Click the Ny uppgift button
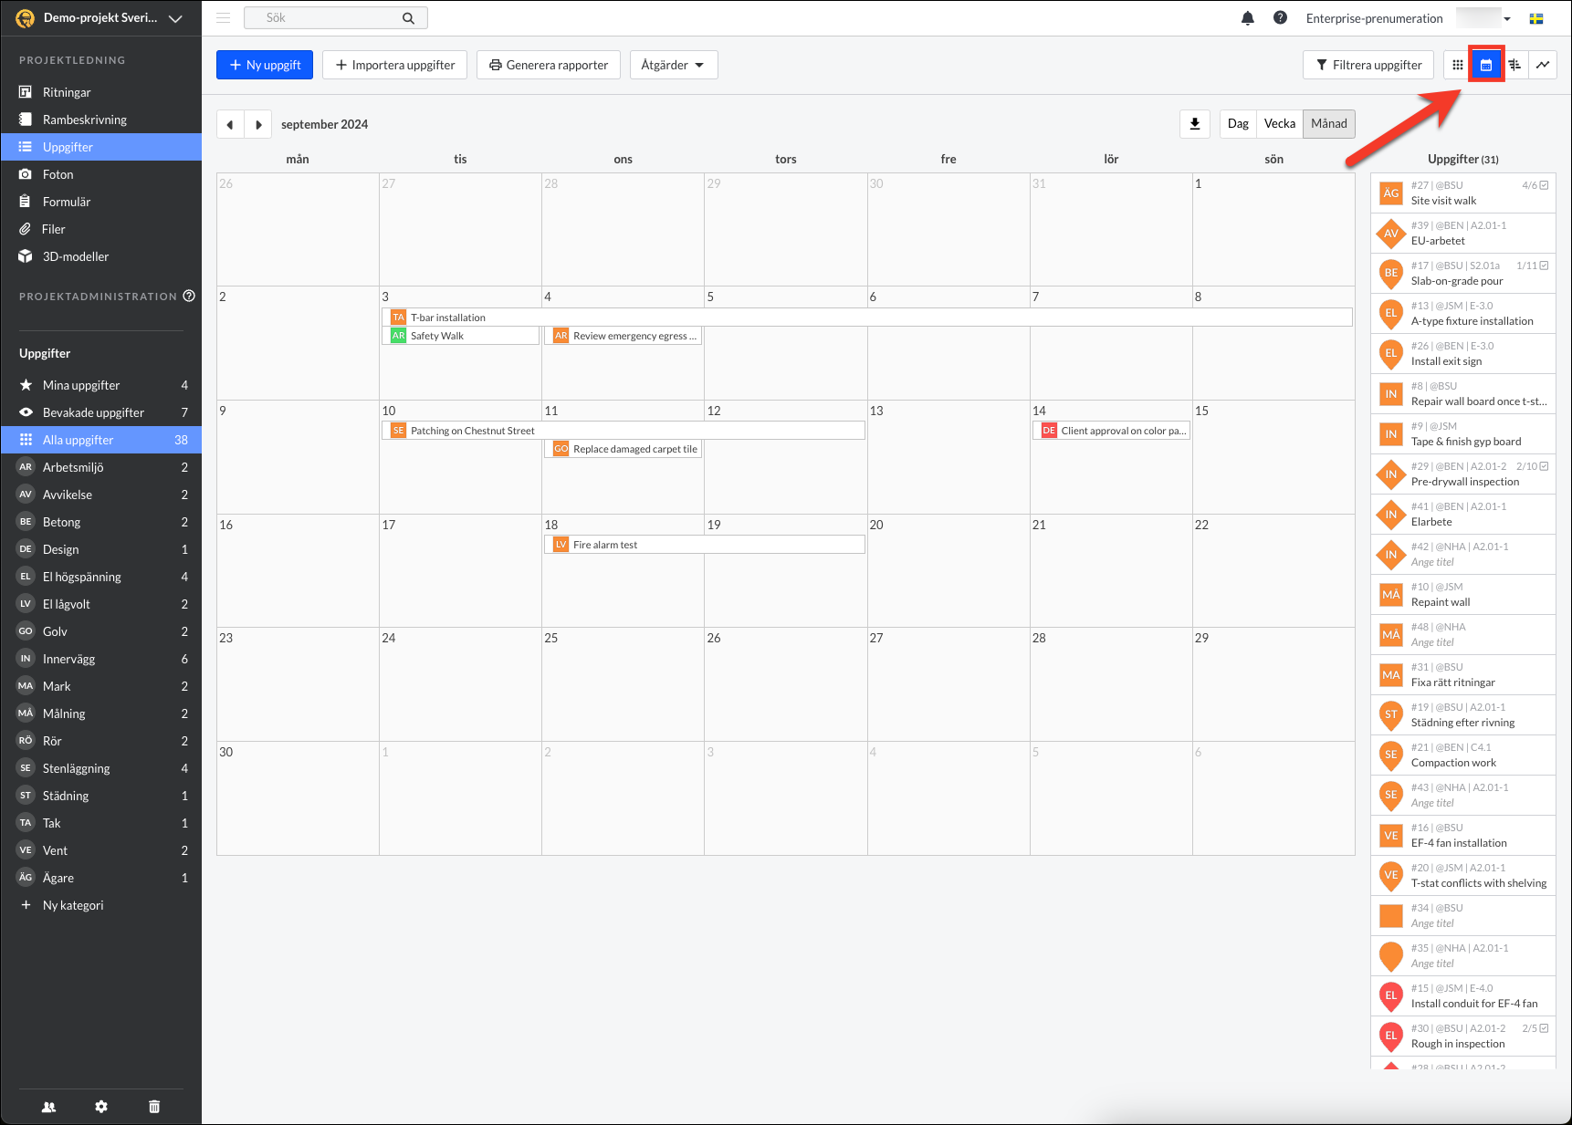This screenshot has height=1125, width=1572. [265, 65]
